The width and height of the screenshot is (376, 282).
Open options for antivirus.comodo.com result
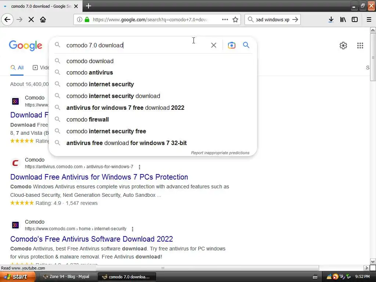point(139,167)
